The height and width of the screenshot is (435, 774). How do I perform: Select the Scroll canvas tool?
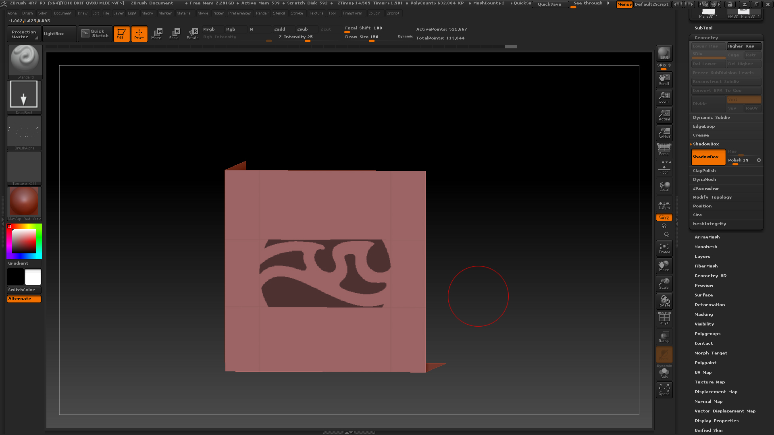[664, 79]
